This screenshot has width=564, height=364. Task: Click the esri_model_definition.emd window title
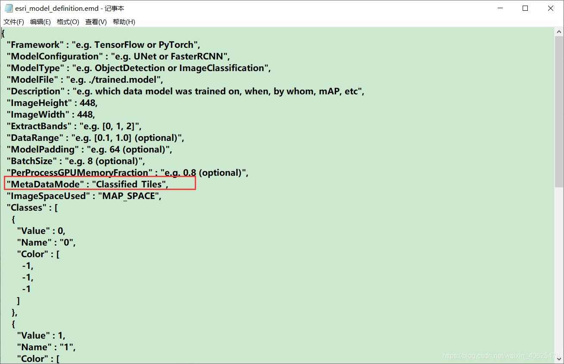click(x=70, y=8)
